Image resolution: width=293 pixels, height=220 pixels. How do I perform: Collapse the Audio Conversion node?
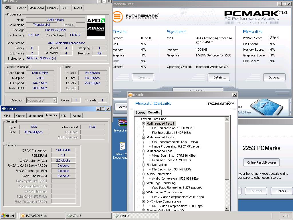pos(144,174)
